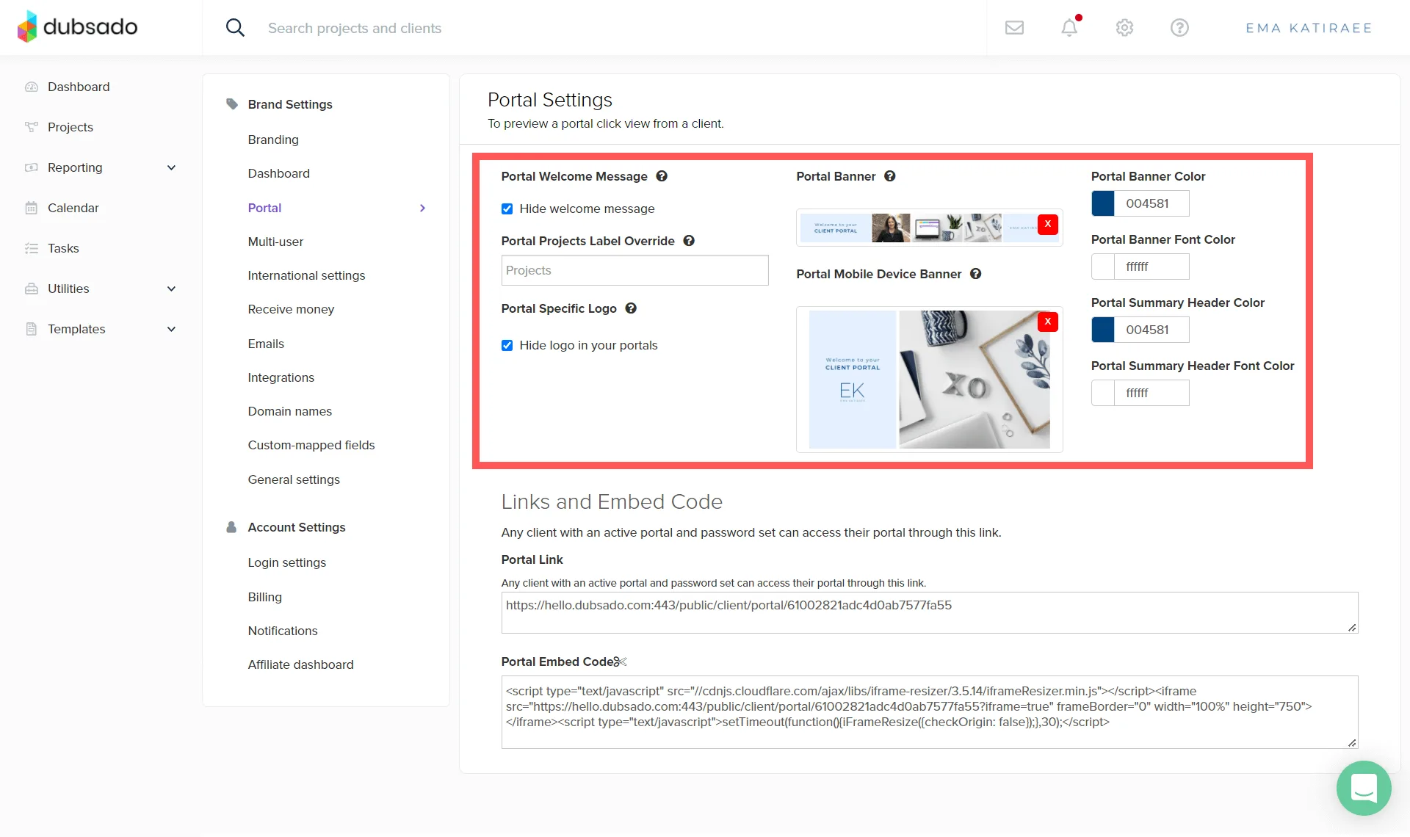This screenshot has width=1410, height=837.
Task: Click the Portal item arrow chevron
Action: point(422,208)
